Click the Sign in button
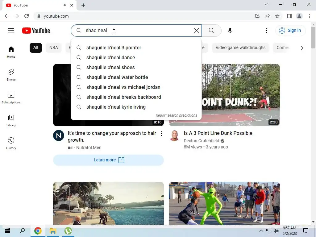 click(x=290, y=31)
